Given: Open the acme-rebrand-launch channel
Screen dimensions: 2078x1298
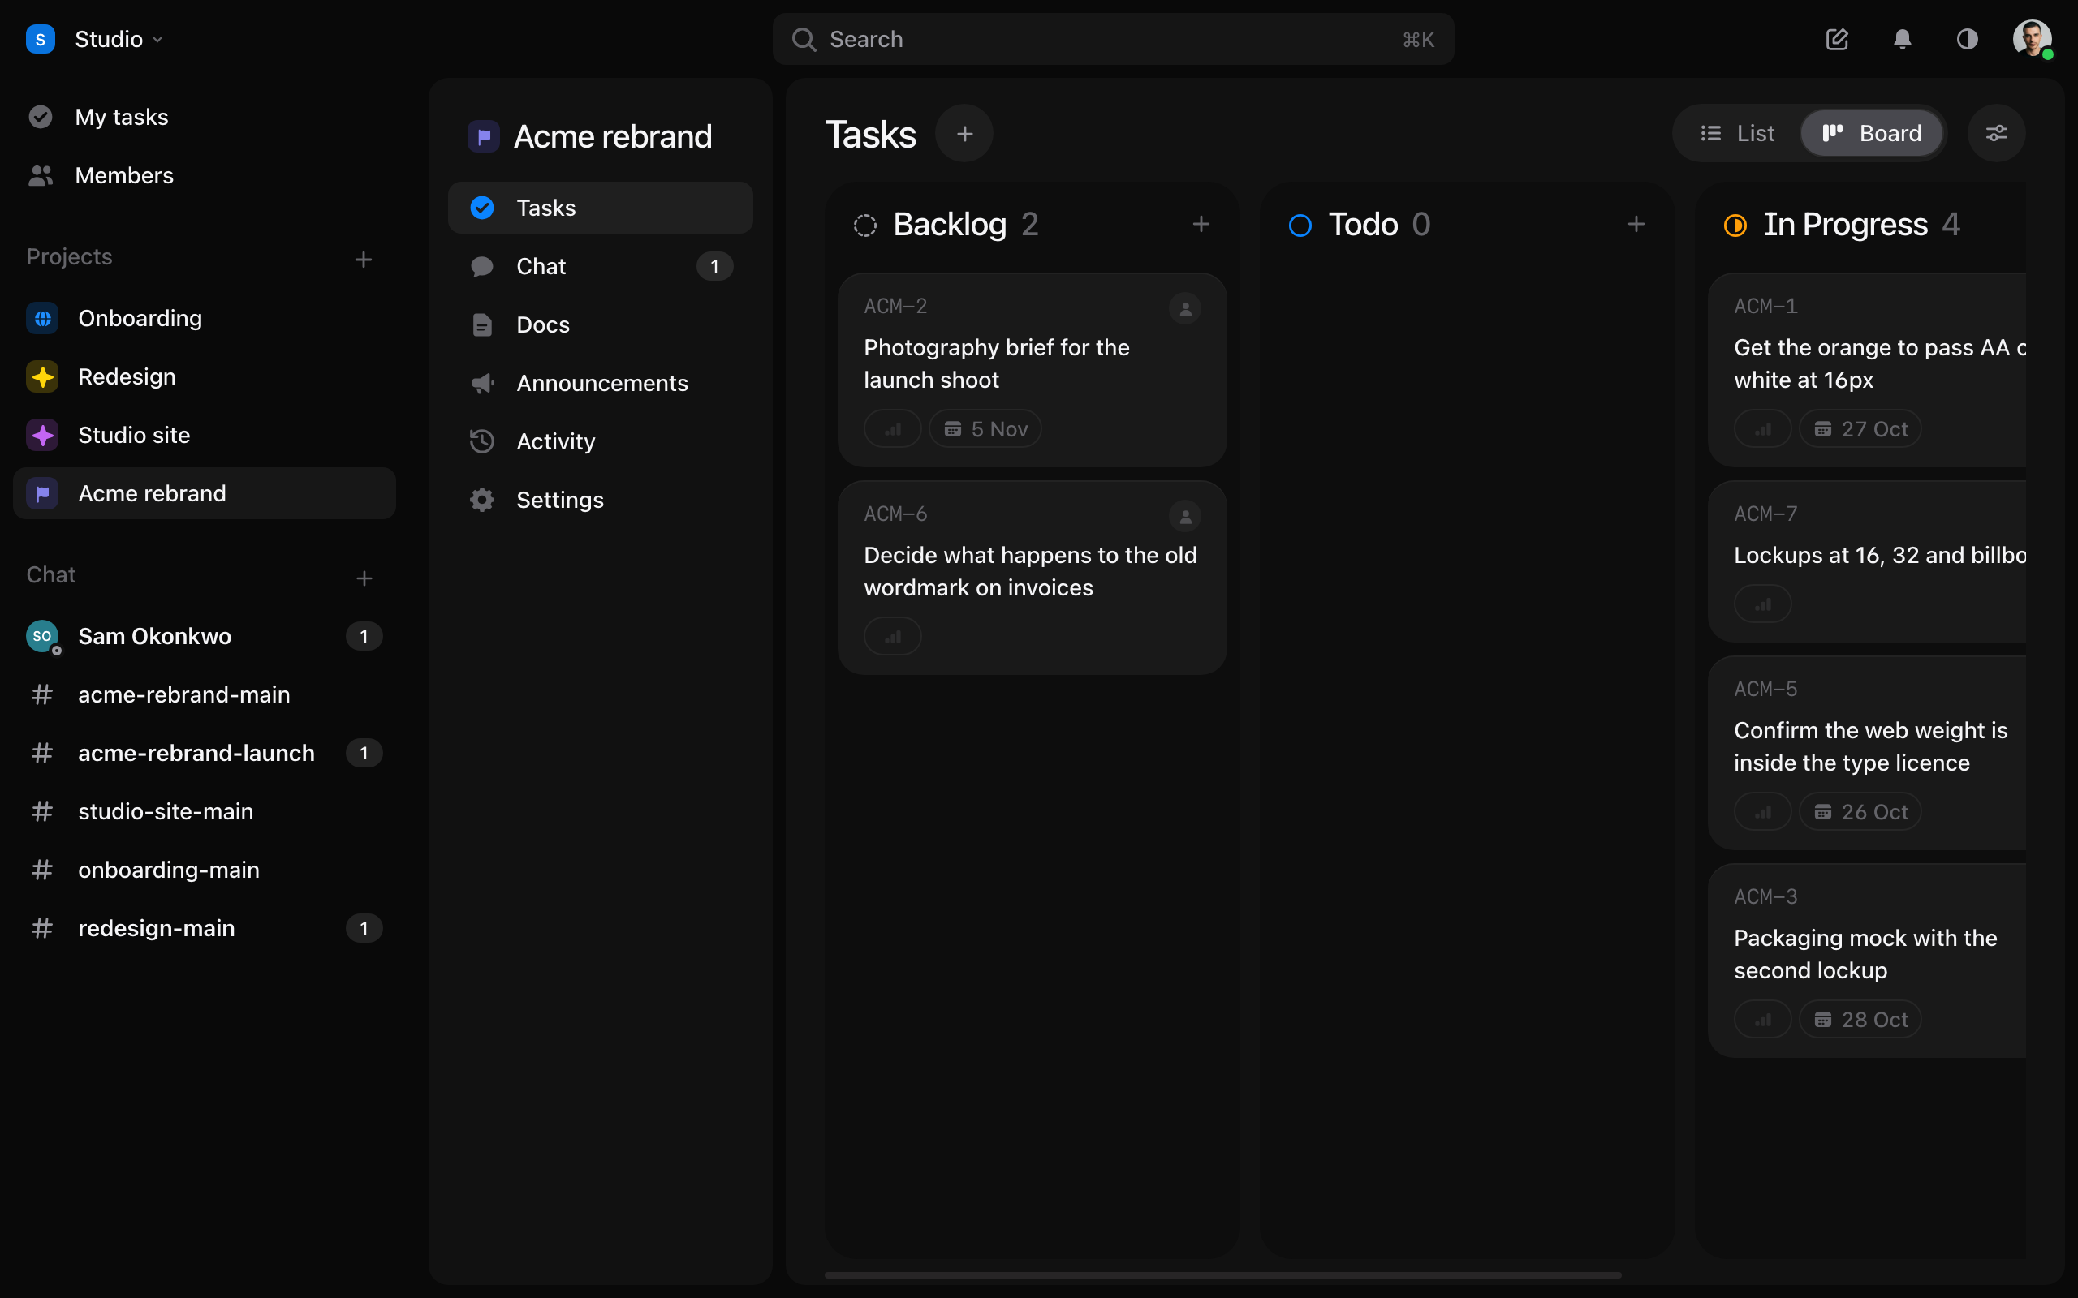Looking at the screenshot, I should (204, 753).
